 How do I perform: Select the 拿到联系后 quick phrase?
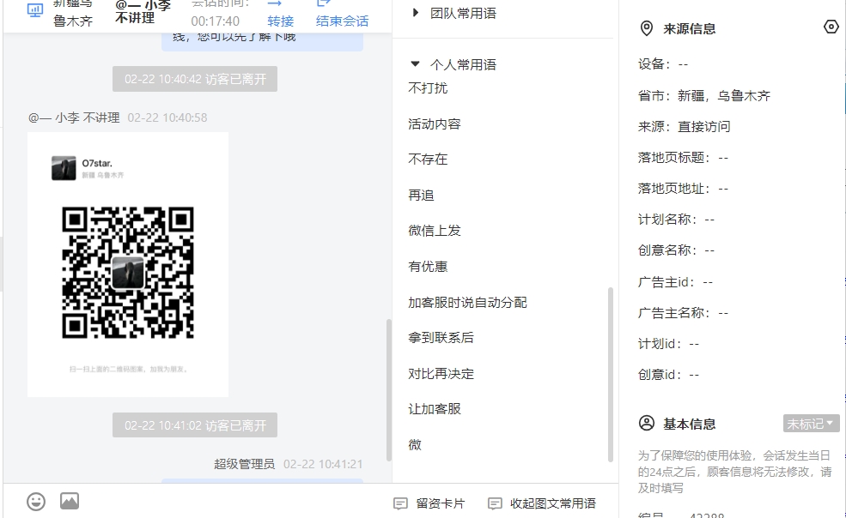click(441, 337)
